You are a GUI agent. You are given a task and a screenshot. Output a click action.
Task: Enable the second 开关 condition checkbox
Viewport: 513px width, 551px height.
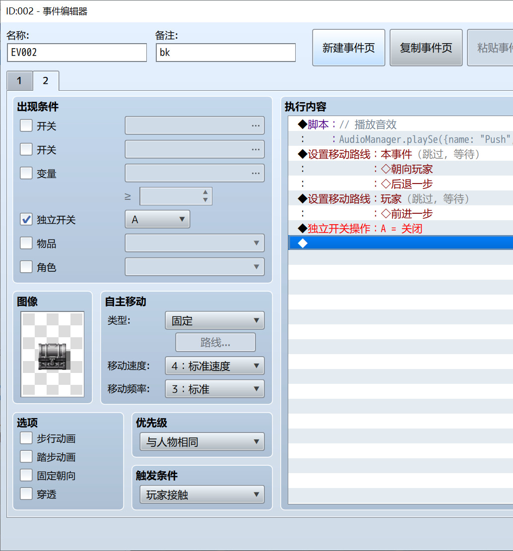[26, 149]
